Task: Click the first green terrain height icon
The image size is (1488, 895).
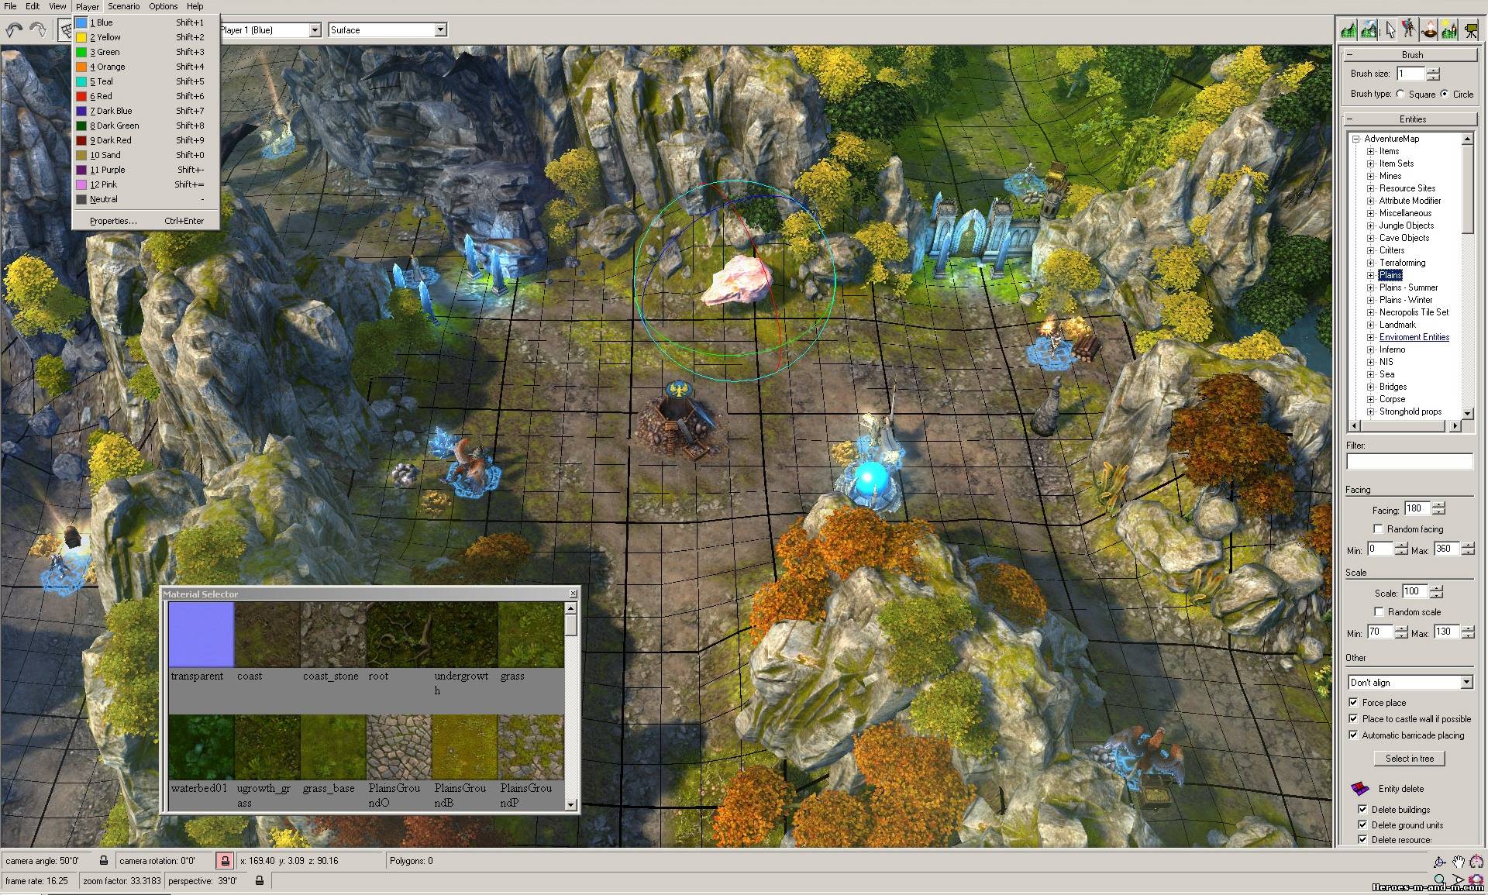Action: 1349,30
